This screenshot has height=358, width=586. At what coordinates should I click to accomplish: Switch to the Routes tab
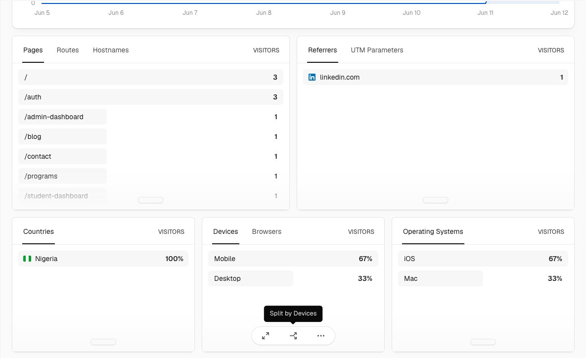pyautogui.click(x=68, y=50)
